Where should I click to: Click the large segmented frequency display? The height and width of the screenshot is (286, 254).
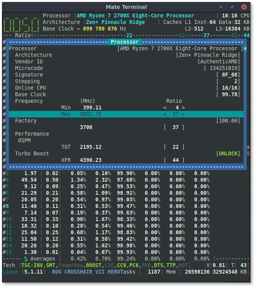tap(21, 24)
